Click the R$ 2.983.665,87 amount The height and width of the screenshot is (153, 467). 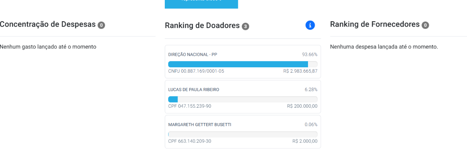pos(300,71)
